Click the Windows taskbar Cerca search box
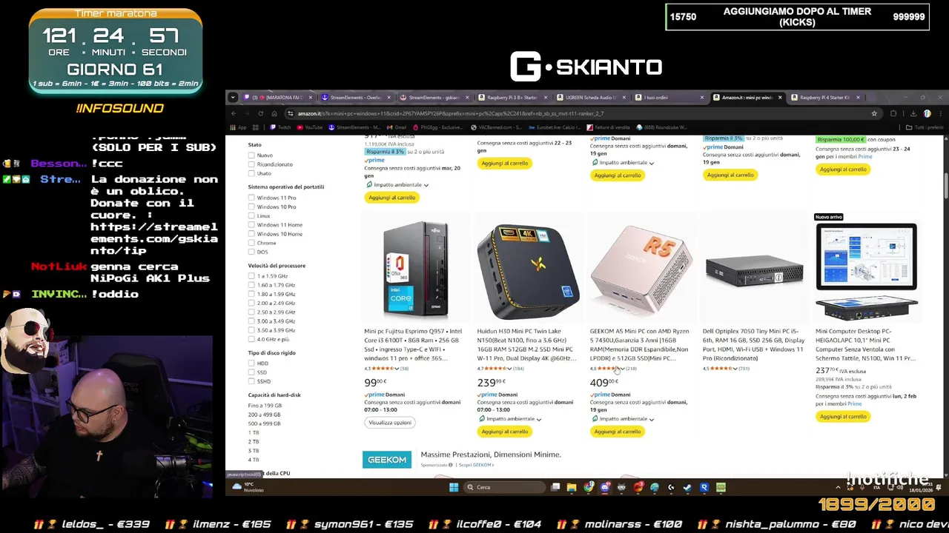This screenshot has width=949, height=533. [x=504, y=487]
